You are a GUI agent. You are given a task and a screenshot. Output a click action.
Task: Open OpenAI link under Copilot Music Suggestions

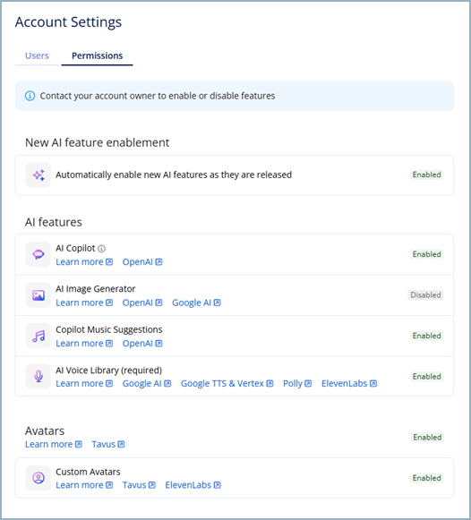click(x=142, y=344)
